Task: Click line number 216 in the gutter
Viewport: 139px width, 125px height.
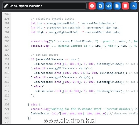Action: (7, 86)
